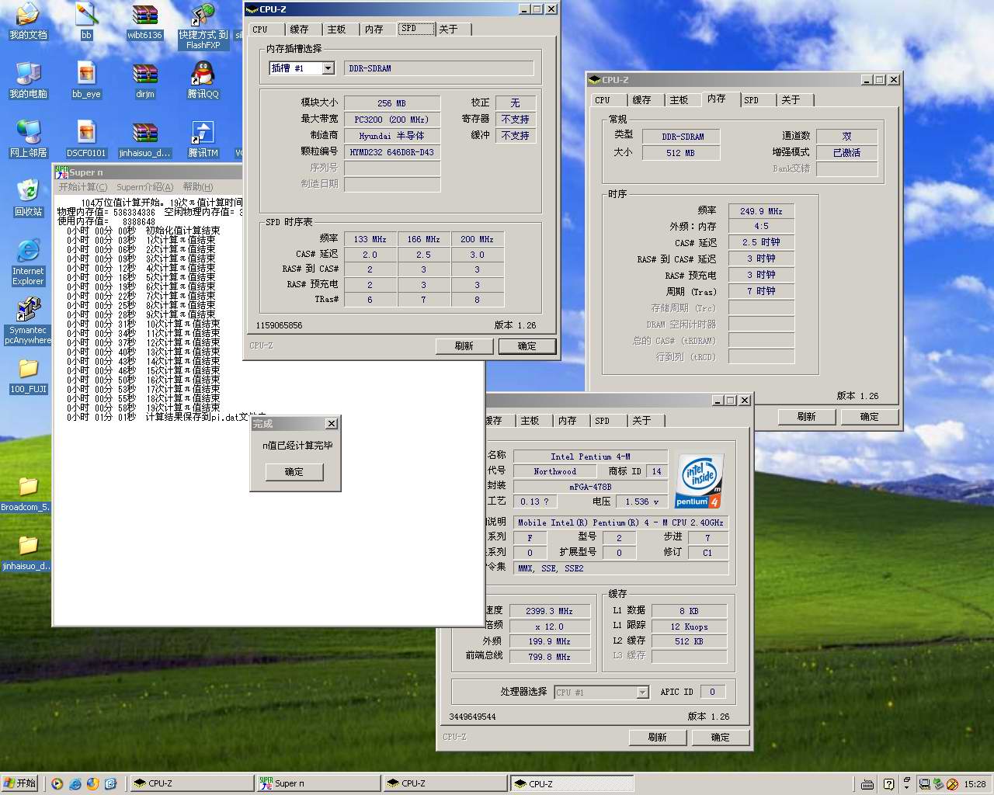Open the 回收站 recycle bin icon

click(x=28, y=198)
